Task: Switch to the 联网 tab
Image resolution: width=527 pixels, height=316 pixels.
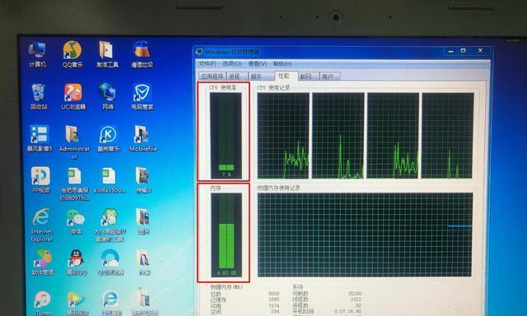Action: pos(307,77)
